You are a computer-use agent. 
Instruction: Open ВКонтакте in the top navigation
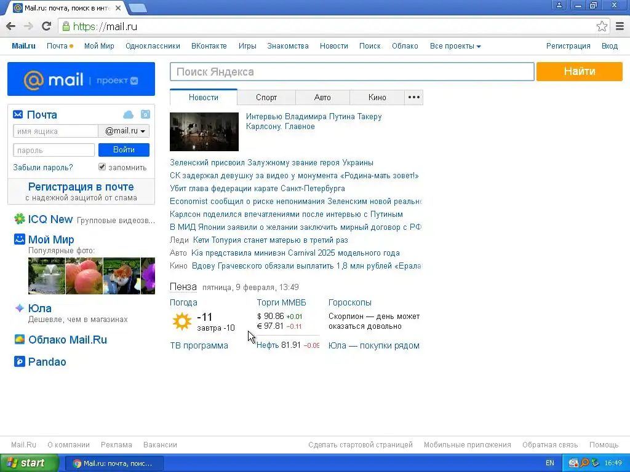(209, 46)
